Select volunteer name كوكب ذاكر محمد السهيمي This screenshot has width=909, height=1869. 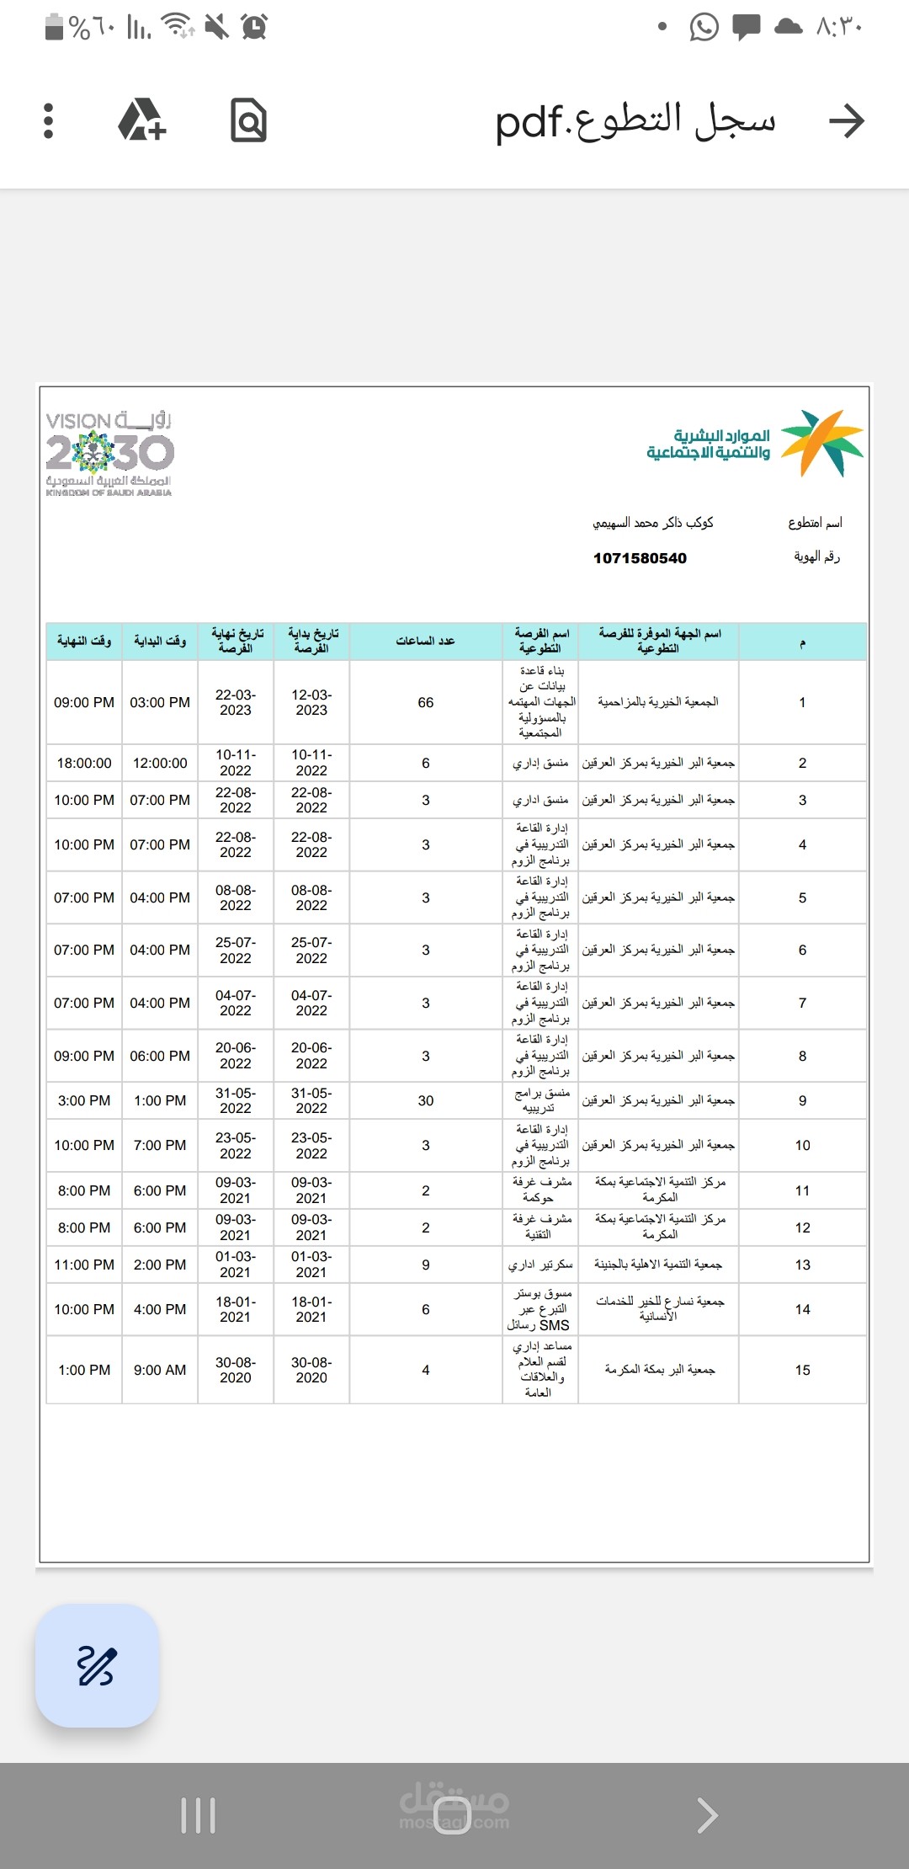(653, 523)
